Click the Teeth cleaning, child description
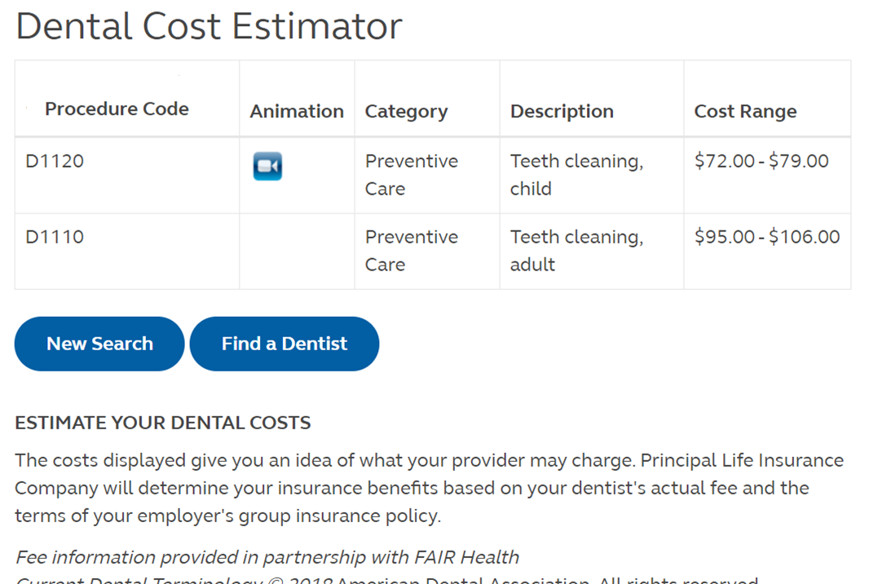Image resolution: width=869 pixels, height=584 pixels. 576,175
